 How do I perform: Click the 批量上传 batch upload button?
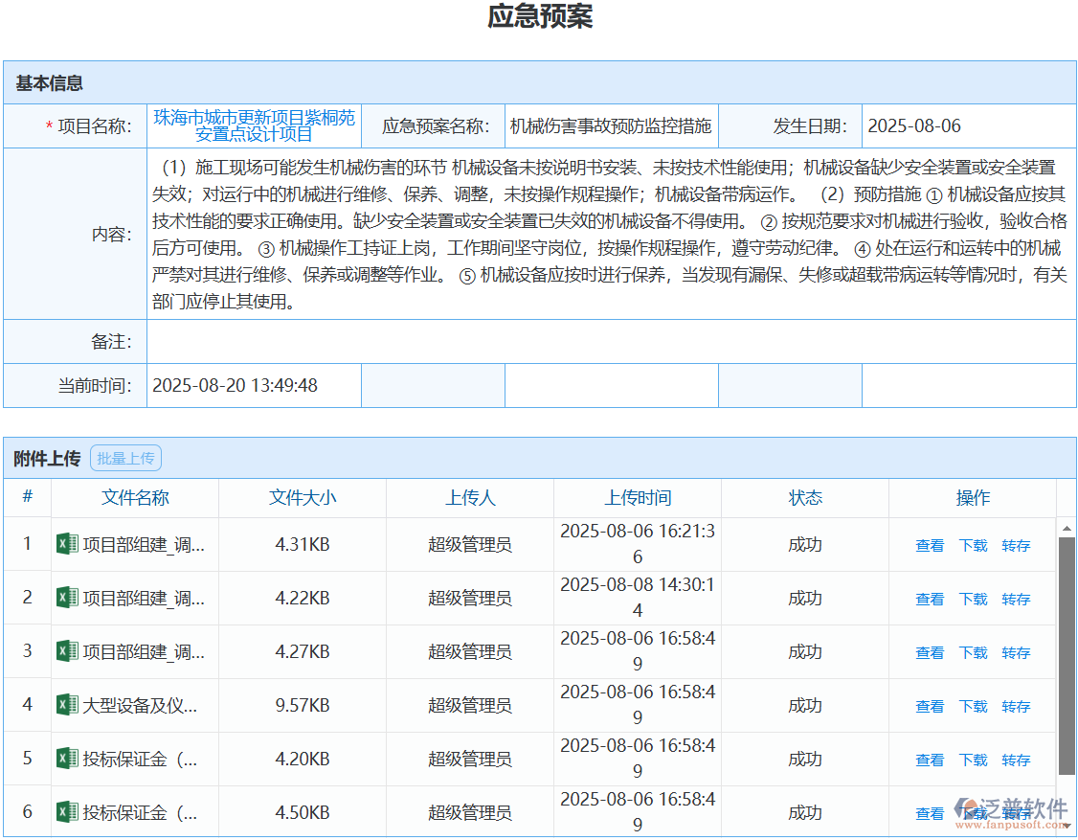tap(125, 458)
